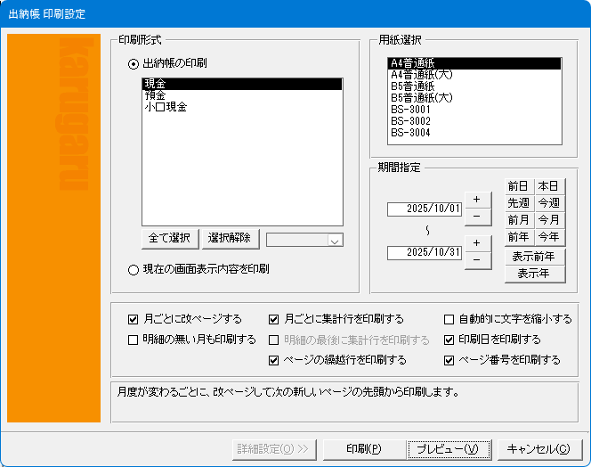The image size is (591, 467).
Task: Select 小口現金 in the cashbook list
Action: [x=165, y=107]
